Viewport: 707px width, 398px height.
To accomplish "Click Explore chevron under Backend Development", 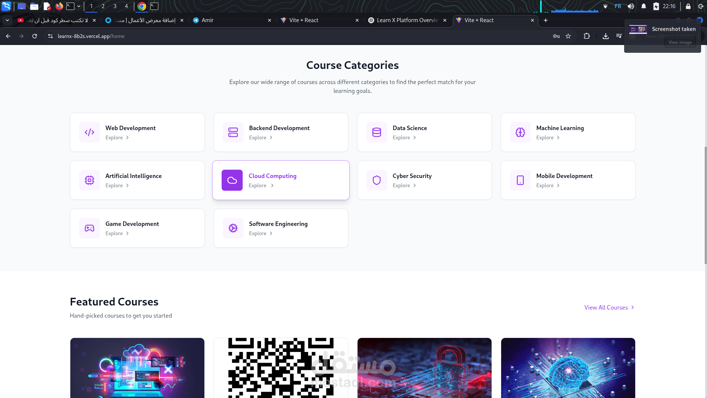I will 271,138.
